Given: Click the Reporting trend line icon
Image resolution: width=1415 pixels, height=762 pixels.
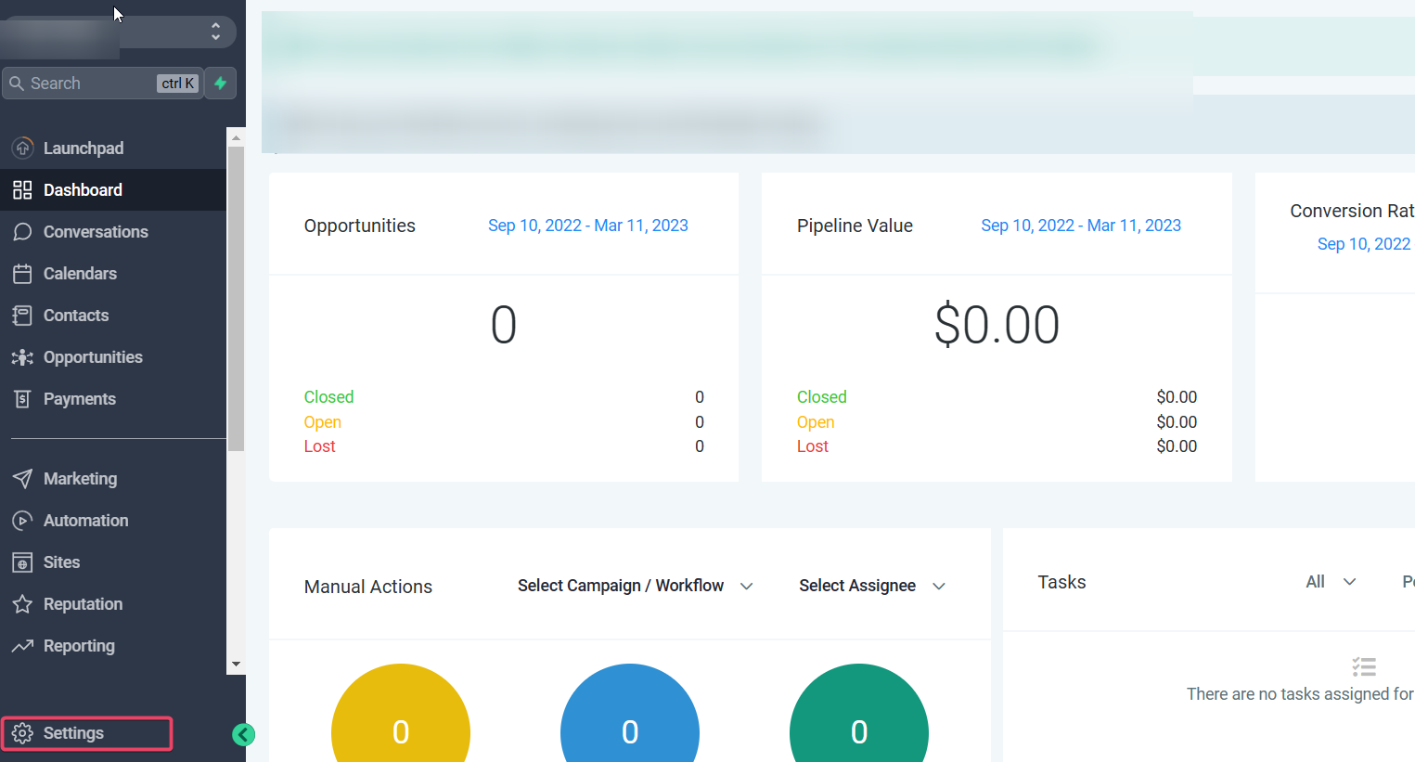Looking at the screenshot, I should 22,645.
